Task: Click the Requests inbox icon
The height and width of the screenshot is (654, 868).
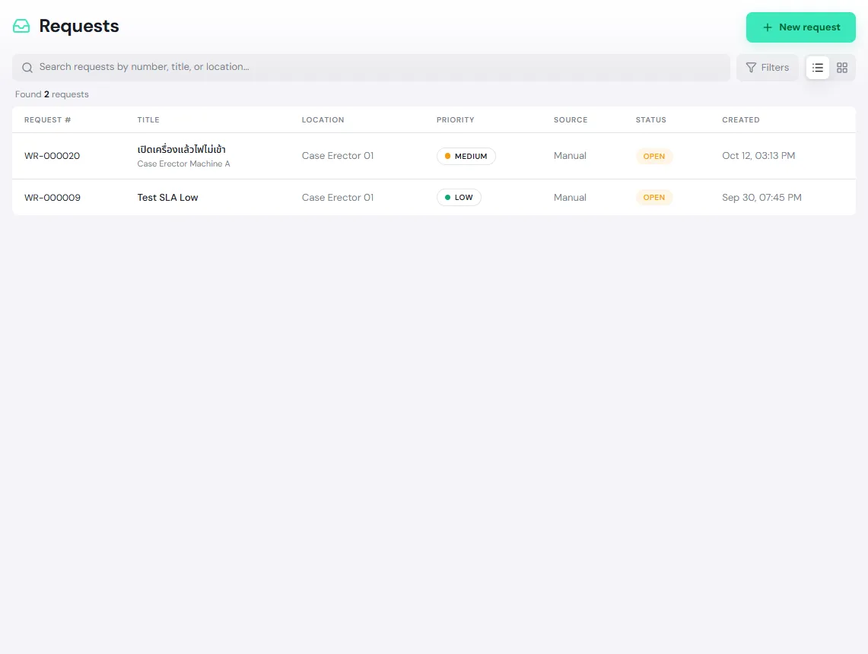Action: 21,26
